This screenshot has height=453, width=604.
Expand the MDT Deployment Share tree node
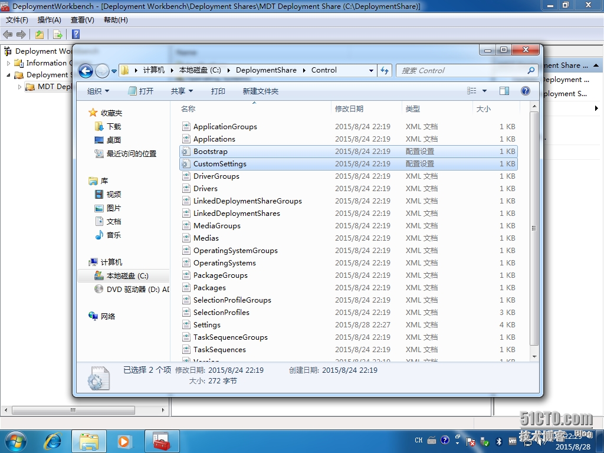(x=19, y=87)
